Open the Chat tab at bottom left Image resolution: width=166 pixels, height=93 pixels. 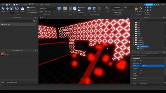point(3,82)
